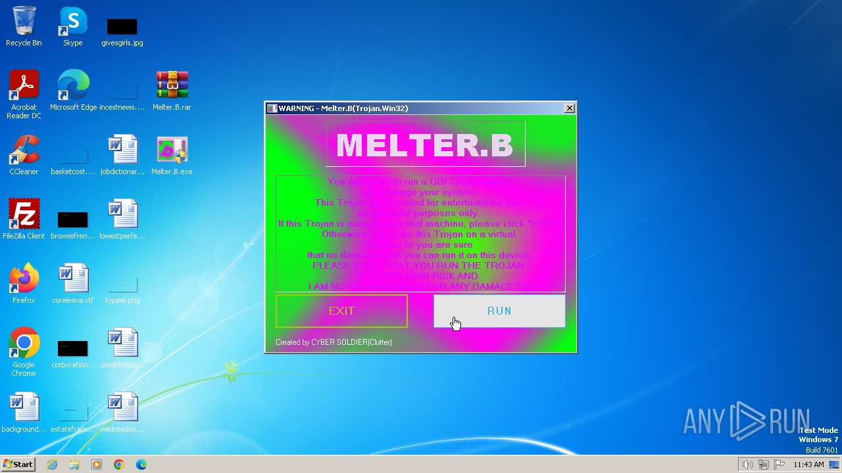This screenshot has height=473, width=842.
Task: Close the WARNING - Melter.B window
Action: (x=570, y=108)
